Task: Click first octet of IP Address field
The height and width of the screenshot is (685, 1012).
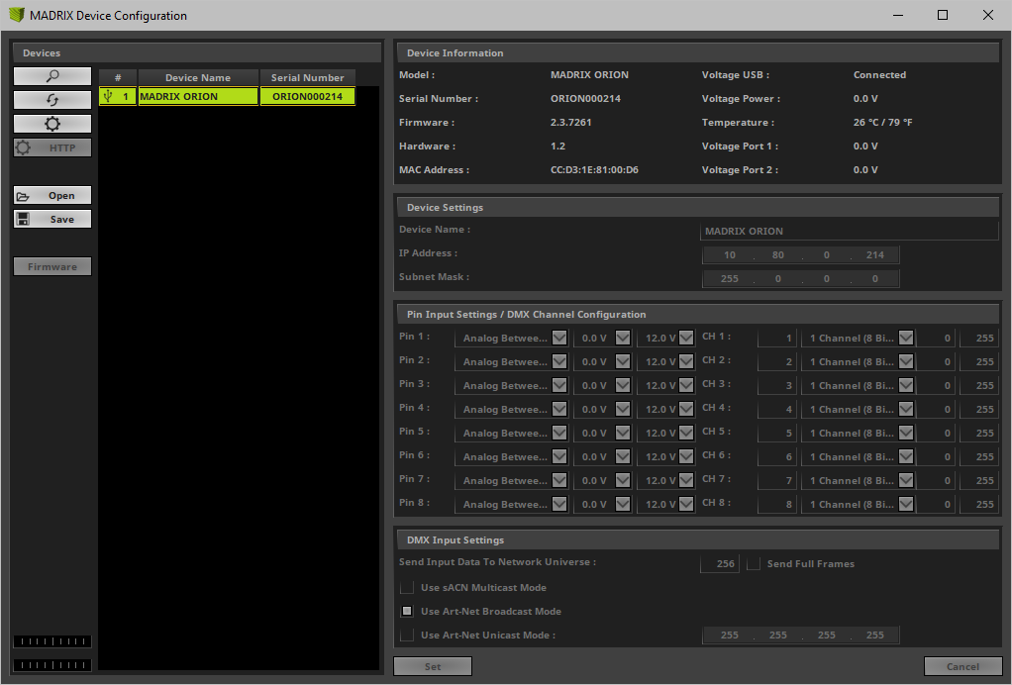Action: click(x=730, y=254)
